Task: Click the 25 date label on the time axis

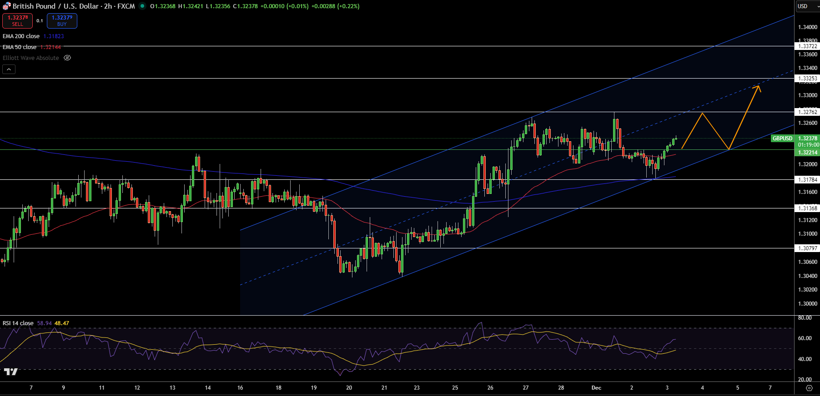Action: (x=455, y=387)
